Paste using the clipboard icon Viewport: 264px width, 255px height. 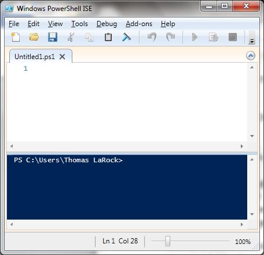pyautogui.click(x=108, y=37)
